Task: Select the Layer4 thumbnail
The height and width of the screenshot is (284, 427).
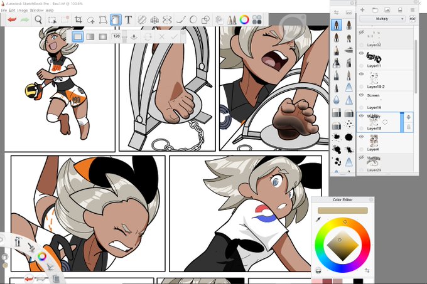Action: pyautogui.click(x=374, y=141)
